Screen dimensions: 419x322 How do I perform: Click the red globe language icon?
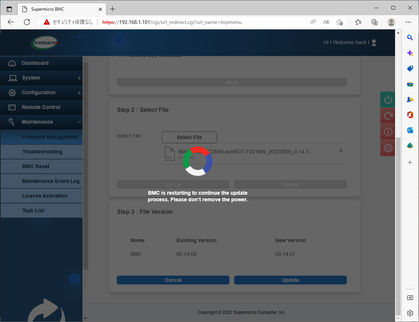pos(388,148)
